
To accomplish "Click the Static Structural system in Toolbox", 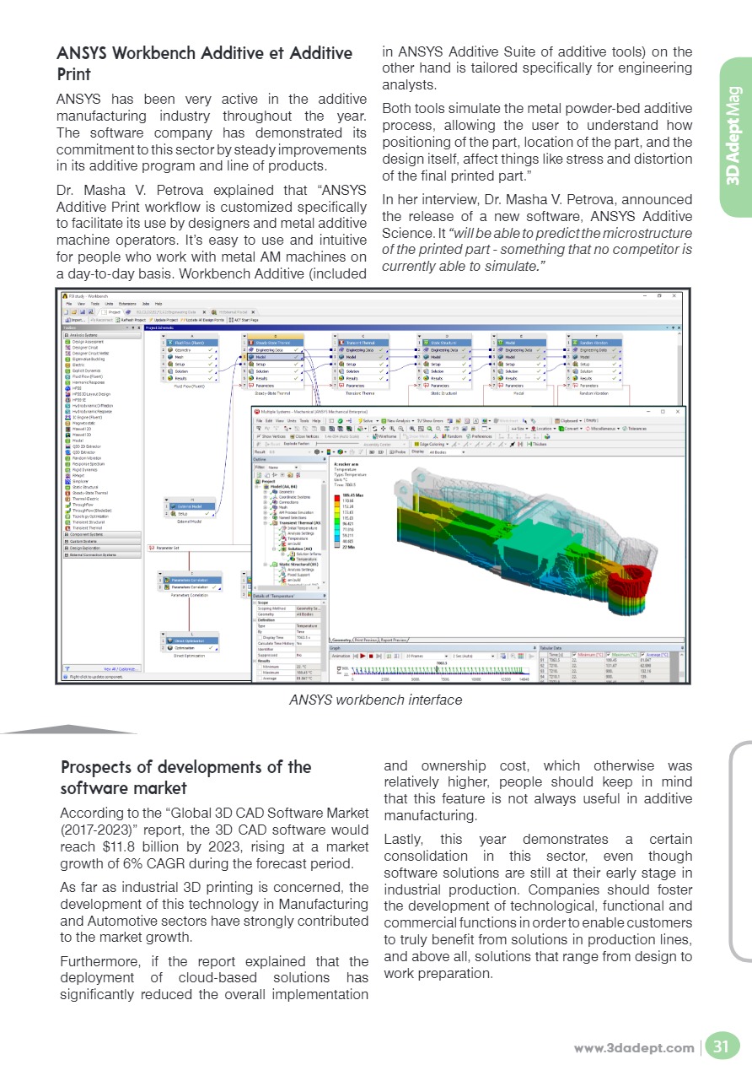I will [x=85, y=486].
